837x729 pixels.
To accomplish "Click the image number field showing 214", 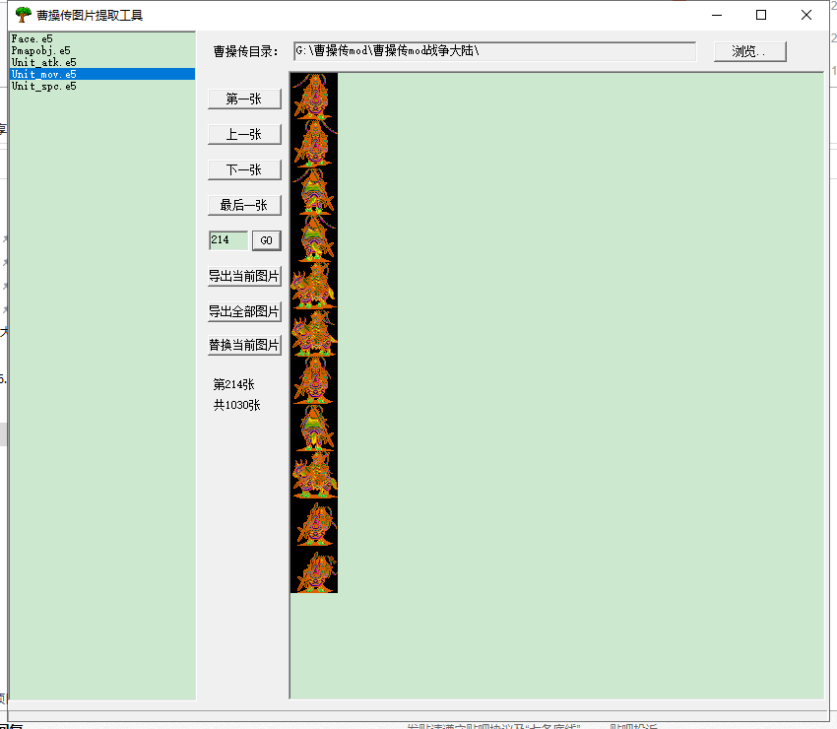I will [x=227, y=240].
